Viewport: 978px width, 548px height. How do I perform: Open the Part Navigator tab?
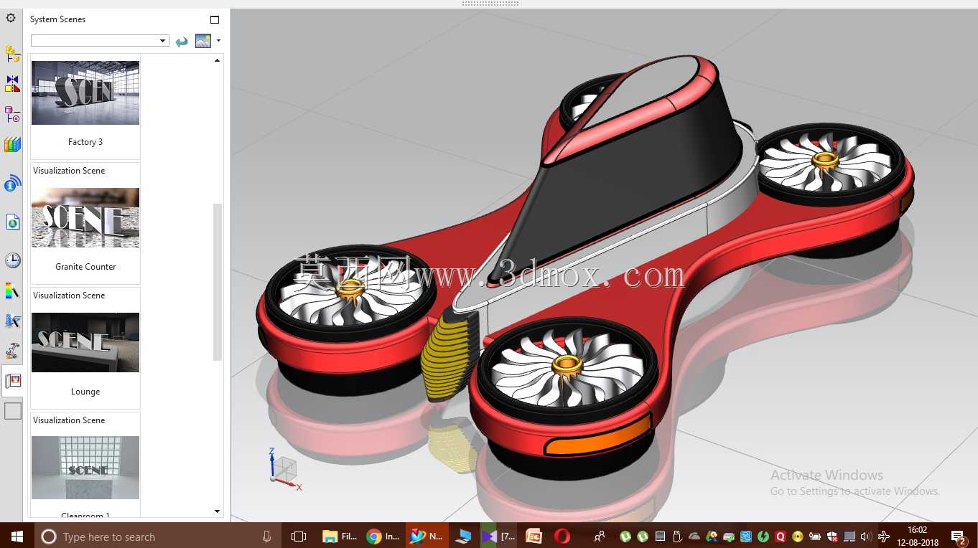point(12,114)
